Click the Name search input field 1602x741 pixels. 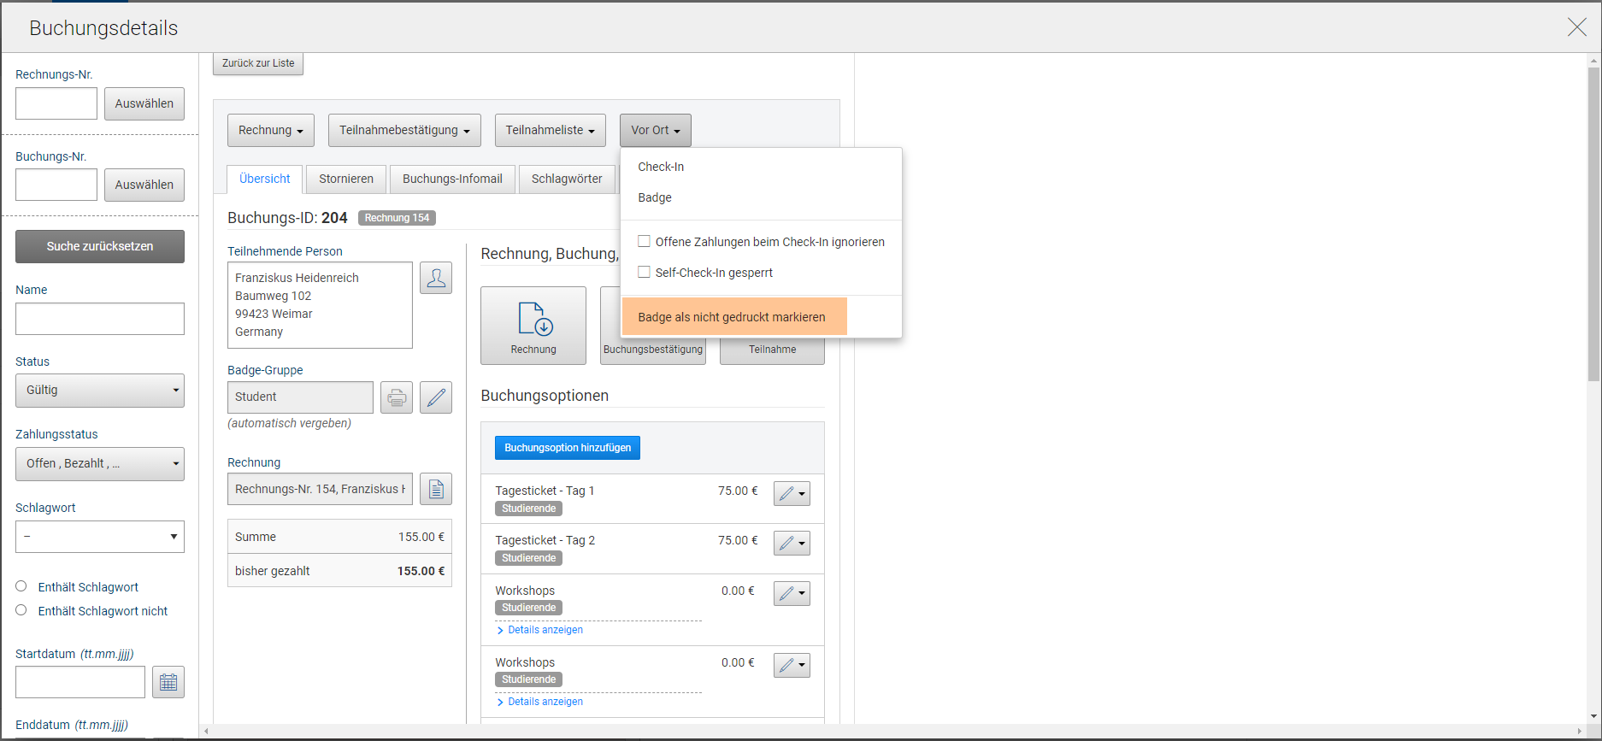pos(100,319)
